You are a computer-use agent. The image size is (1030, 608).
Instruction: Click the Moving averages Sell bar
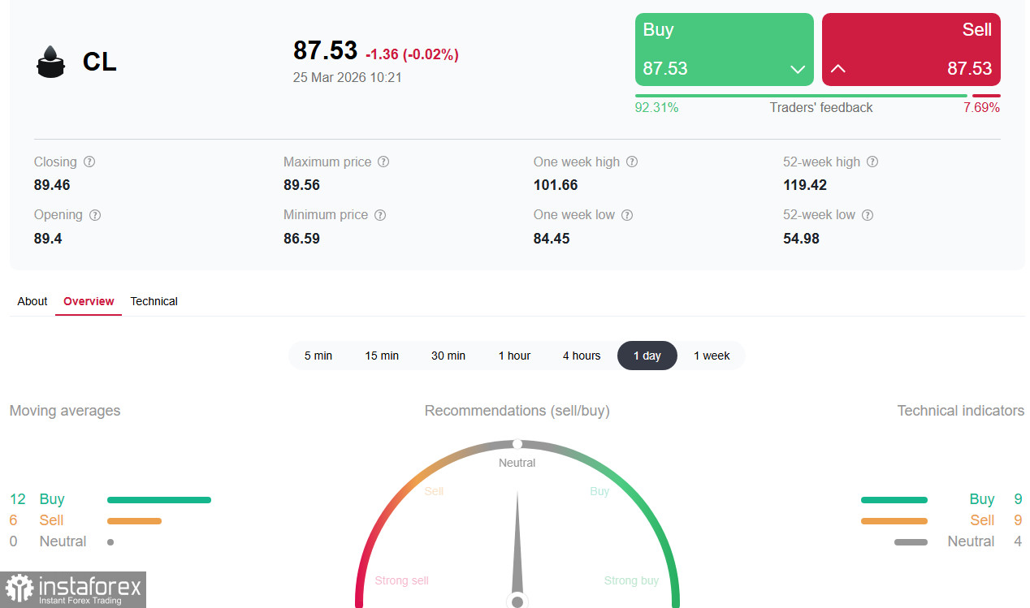(134, 521)
